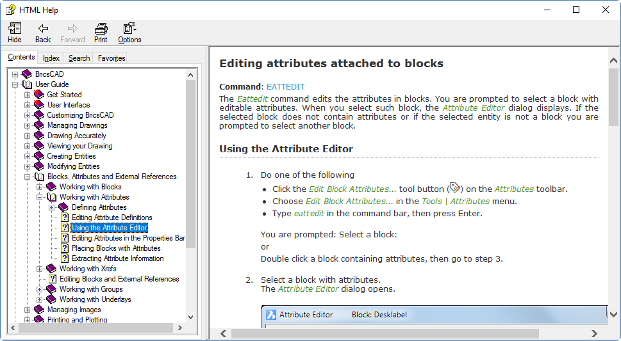Expand the BricsCAD tree node

tap(15, 74)
